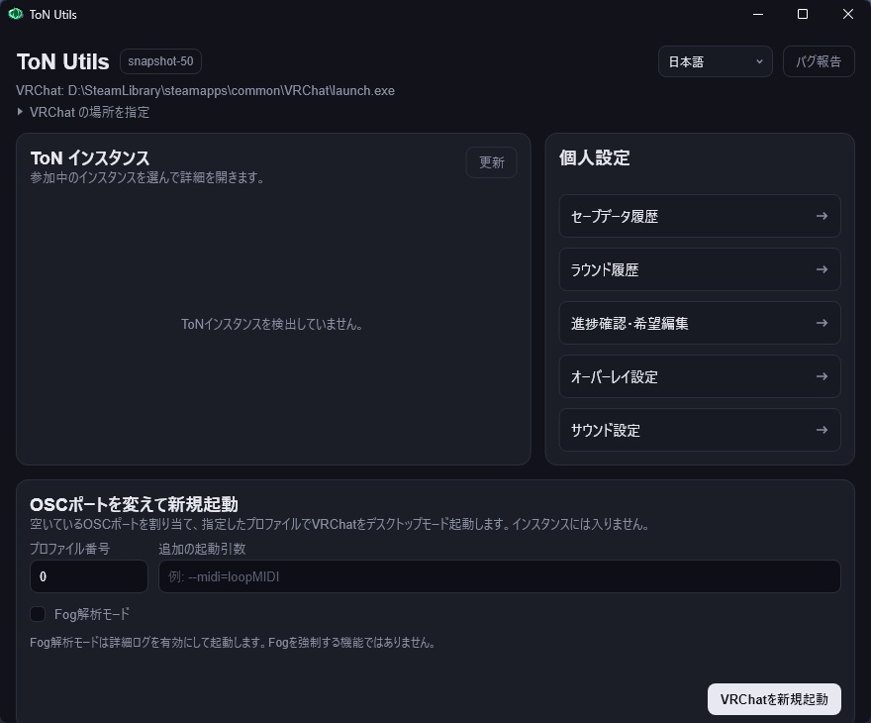Click the OSCポートを変えて新規起動 heading
The image size is (871, 723).
click(x=134, y=504)
